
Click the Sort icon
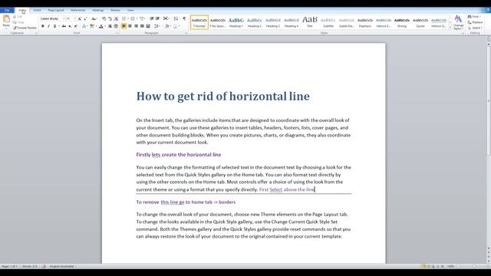pos(176,18)
